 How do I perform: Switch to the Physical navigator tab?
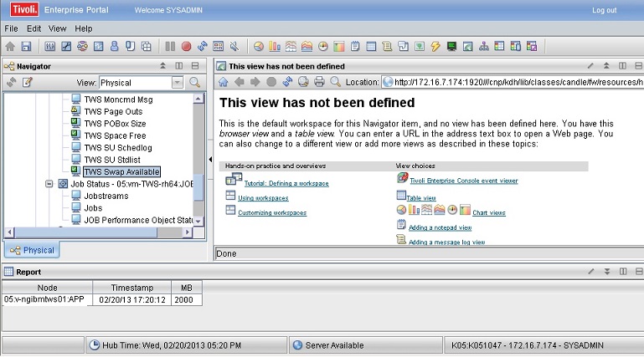click(x=32, y=250)
